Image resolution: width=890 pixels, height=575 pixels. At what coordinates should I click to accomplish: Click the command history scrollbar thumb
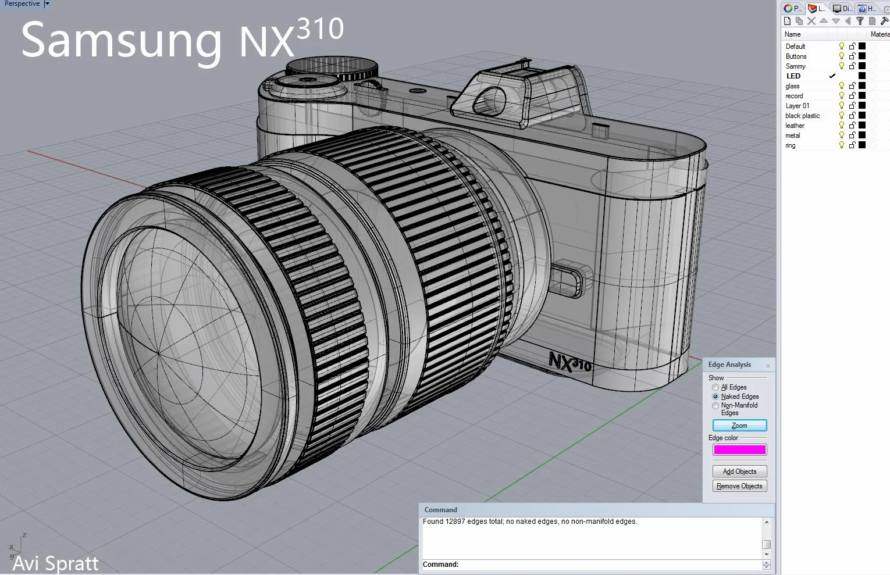(766, 545)
